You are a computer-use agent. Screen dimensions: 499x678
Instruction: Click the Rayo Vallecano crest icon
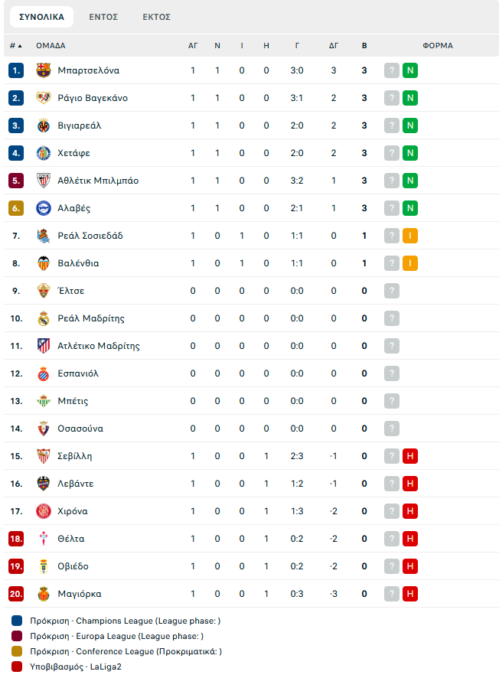[43, 98]
